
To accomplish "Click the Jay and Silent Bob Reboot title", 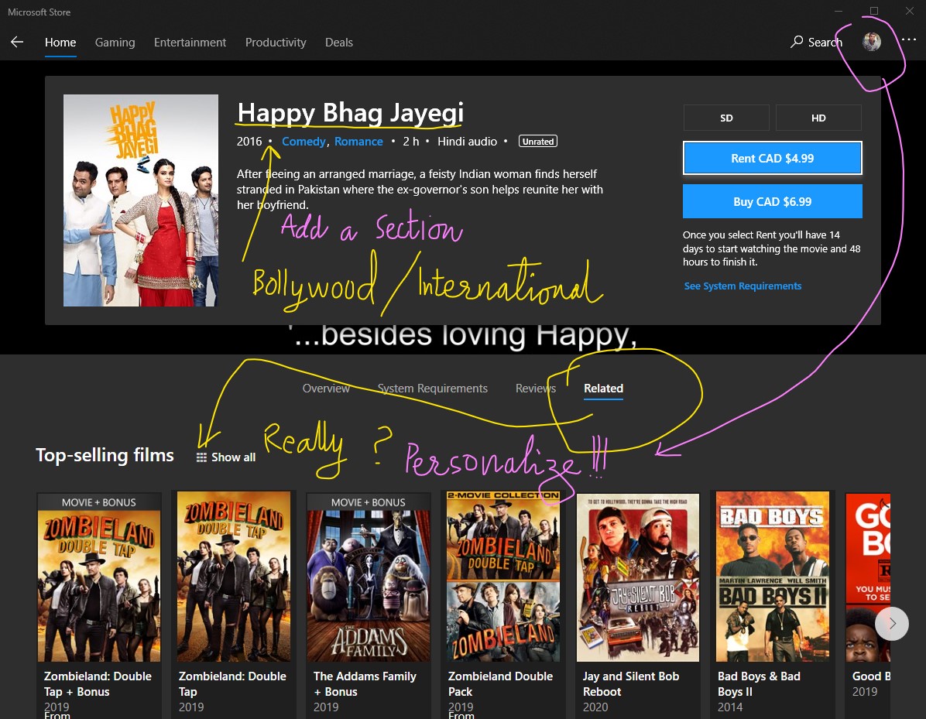I will pyautogui.click(x=631, y=683).
